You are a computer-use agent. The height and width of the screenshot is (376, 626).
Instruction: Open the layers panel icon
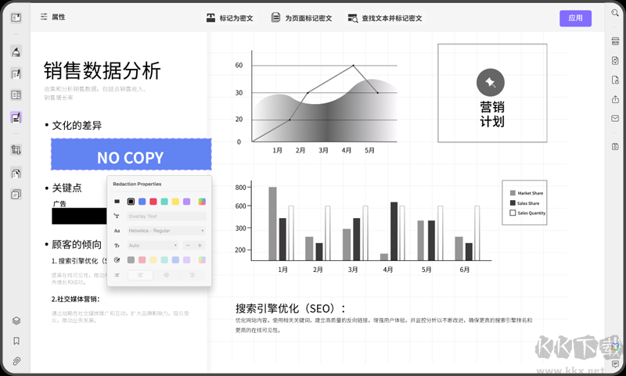[16, 320]
